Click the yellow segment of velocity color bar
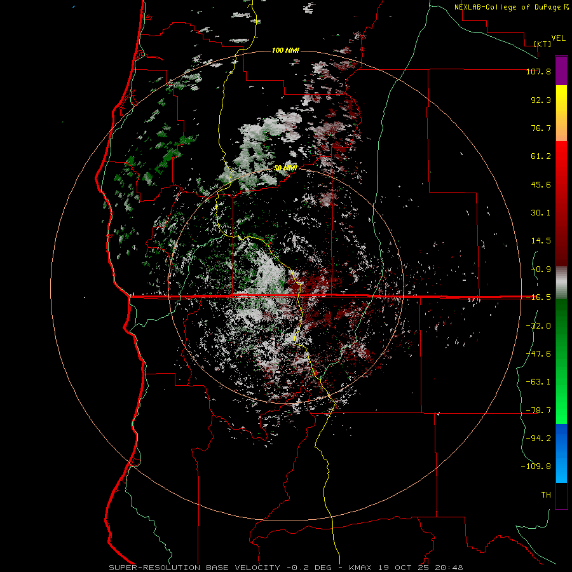This screenshot has width=572, height=572. pos(561,113)
